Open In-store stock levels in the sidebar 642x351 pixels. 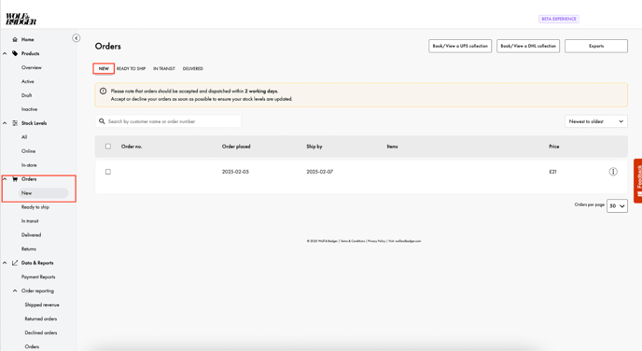(29, 165)
